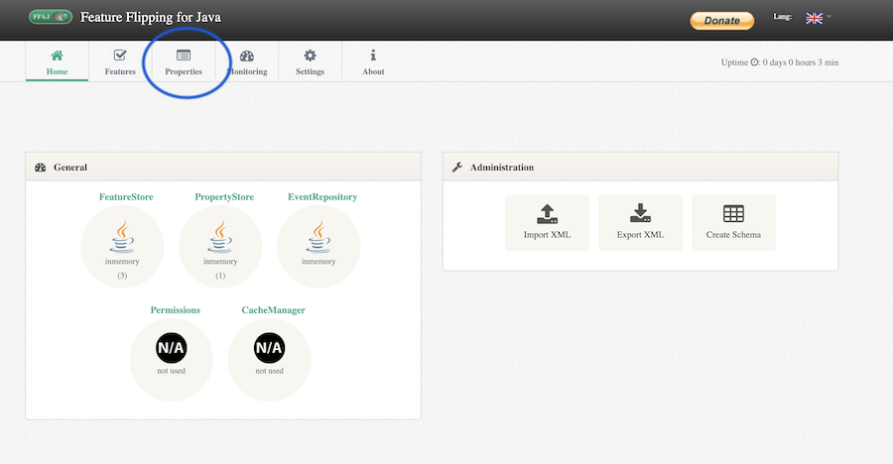Open the About info tab
Image resolution: width=893 pixels, height=464 pixels.
[x=373, y=61]
